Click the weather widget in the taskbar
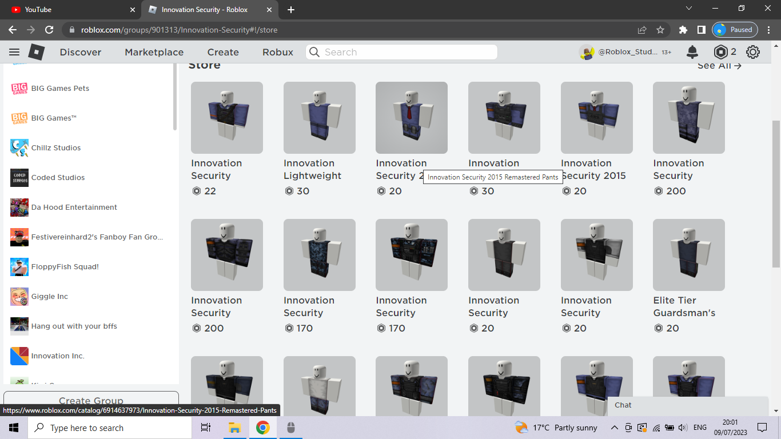The image size is (781, 439). (556, 428)
